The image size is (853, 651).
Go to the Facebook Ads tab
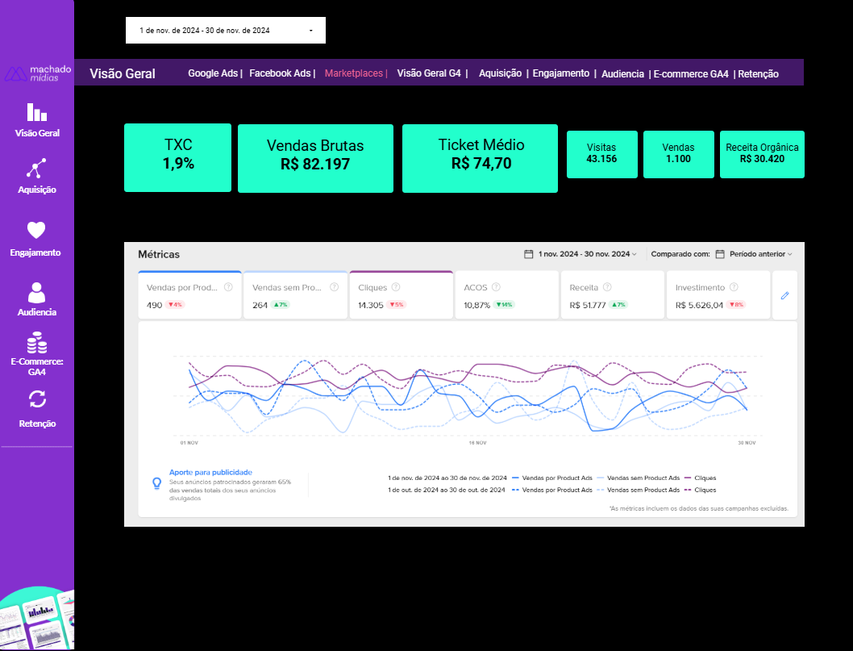(280, 73)
